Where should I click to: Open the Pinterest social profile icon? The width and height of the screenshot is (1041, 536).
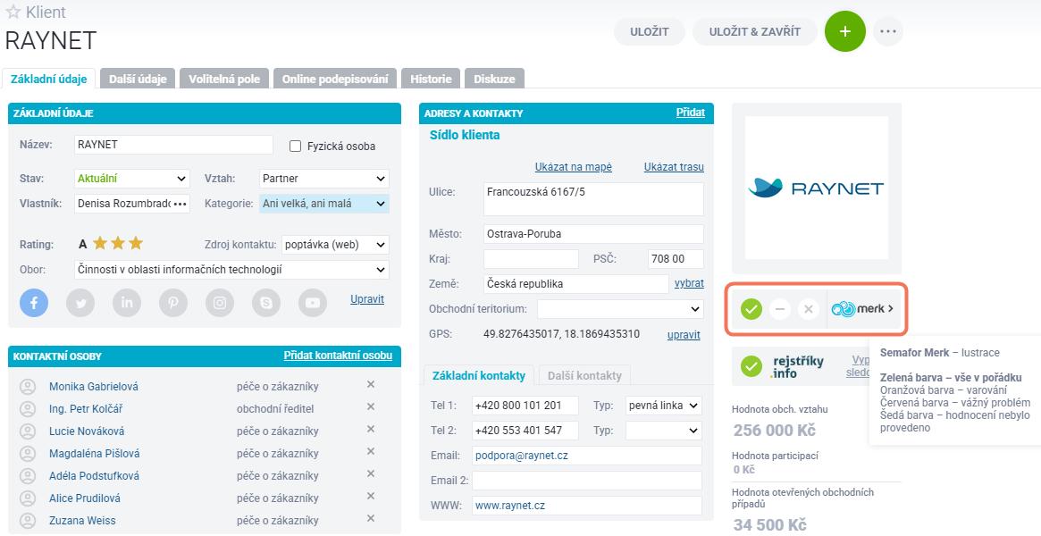pos(173,303)
